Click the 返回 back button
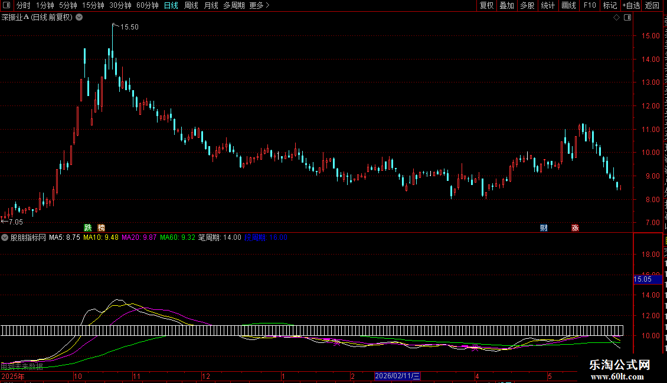667x383 pixels. click(652, 5)
